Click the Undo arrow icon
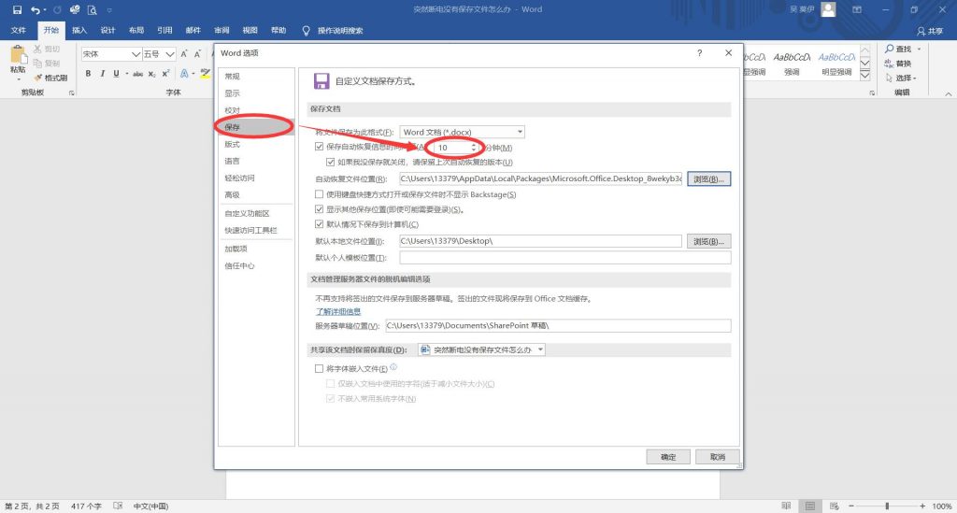Image resolution: width=957 pixels, height=513 pixels. [36, 9]
